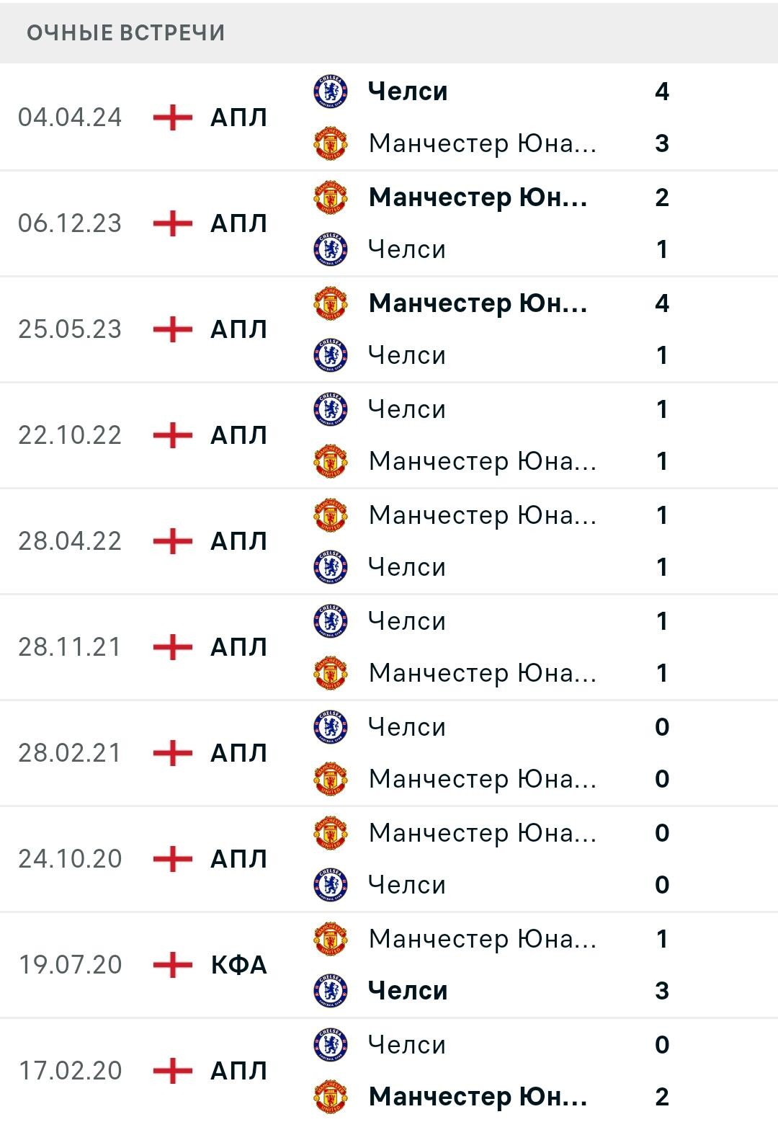This screenshot has height=1122, width=778.
Task: Open the 04.04.24 match Челси 4–3
Action: tap(389, 117)
